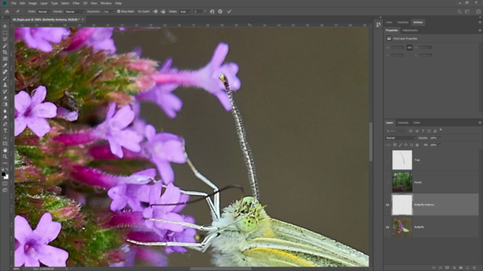Image resolution: width=483 pixels, height=271 pixels.
Task: Select the Gradient tool
Action: pyautogui.click(x=5, y=105)
